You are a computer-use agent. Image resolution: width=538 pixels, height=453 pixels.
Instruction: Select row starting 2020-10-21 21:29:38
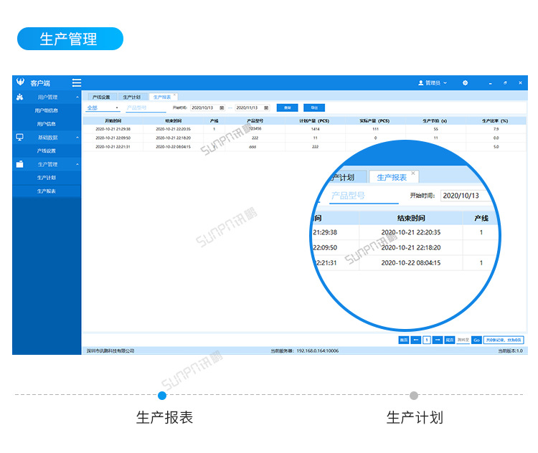coord(304,129)
